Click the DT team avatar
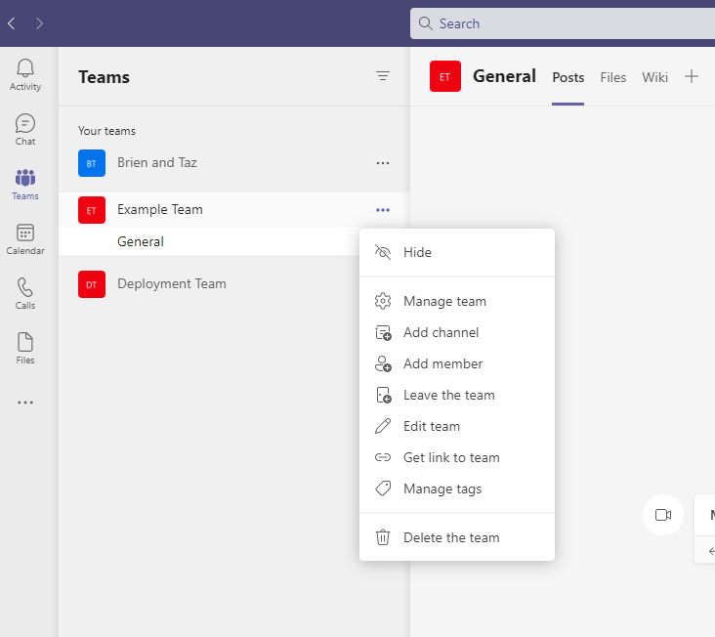Screen dimensions: 715x637 point(92,284)
